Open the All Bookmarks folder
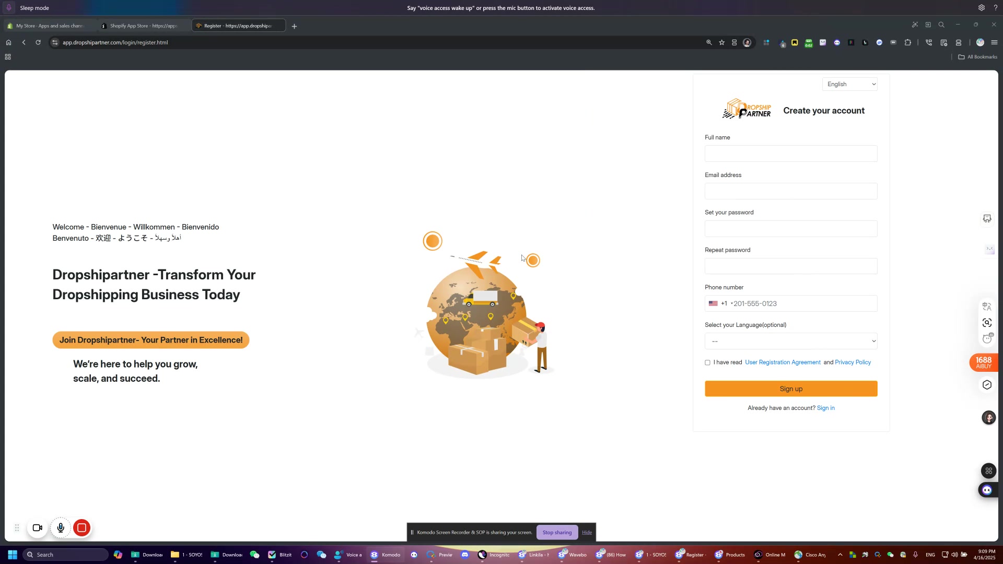This screenshot has height=564, width=1003. 978,57
